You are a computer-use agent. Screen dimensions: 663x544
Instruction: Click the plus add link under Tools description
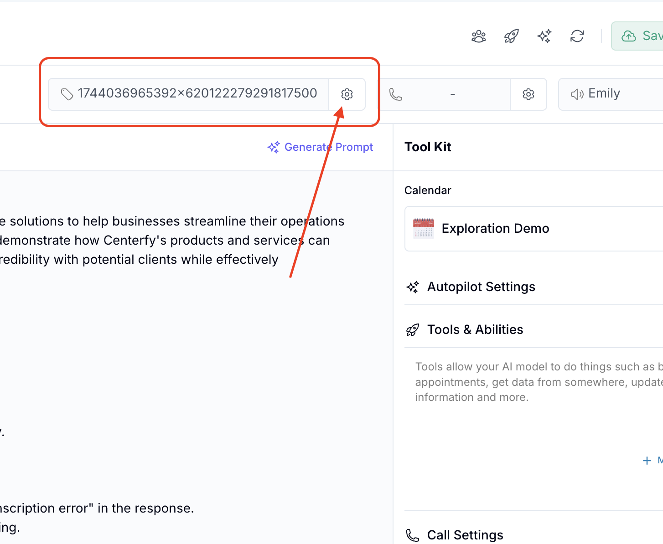pos(651,461)
